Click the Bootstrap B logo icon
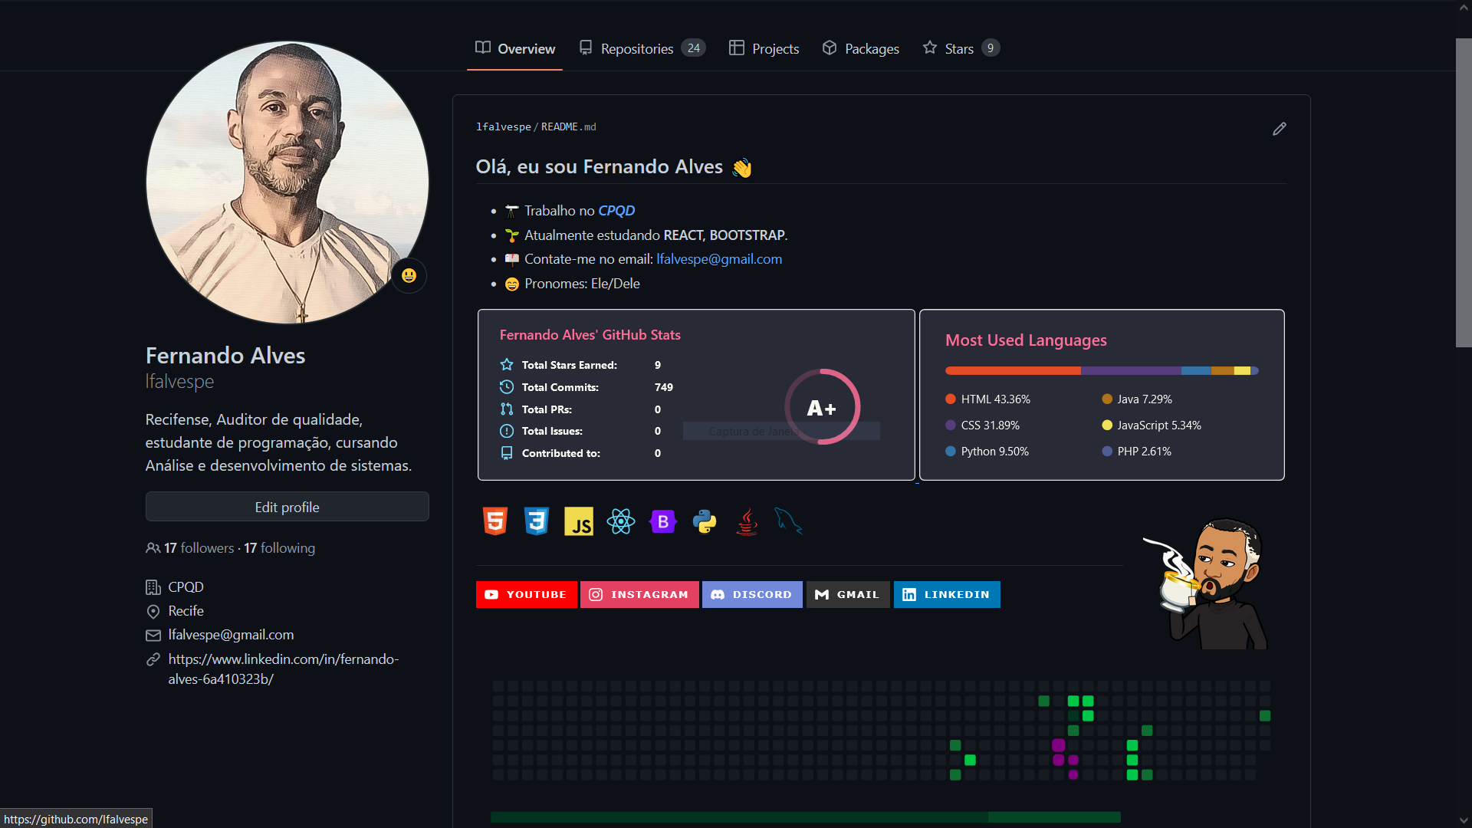Viewport: 1472px width, 828px height. 663,521
